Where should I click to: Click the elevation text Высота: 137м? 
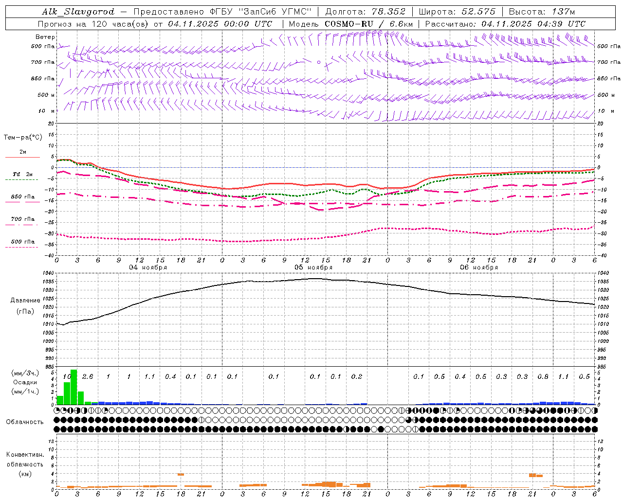(x=542, y=12)
